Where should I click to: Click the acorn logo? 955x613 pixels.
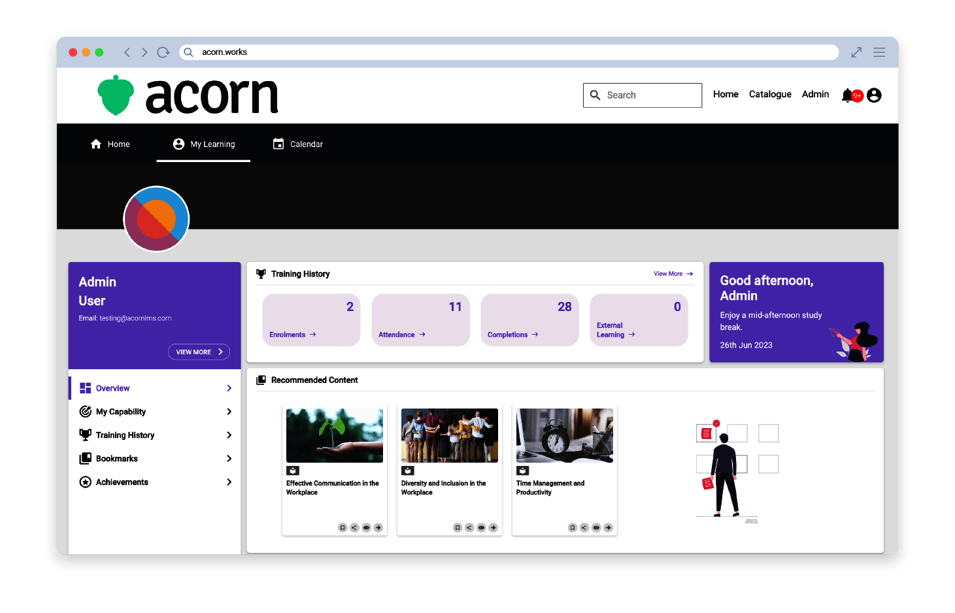188,95
